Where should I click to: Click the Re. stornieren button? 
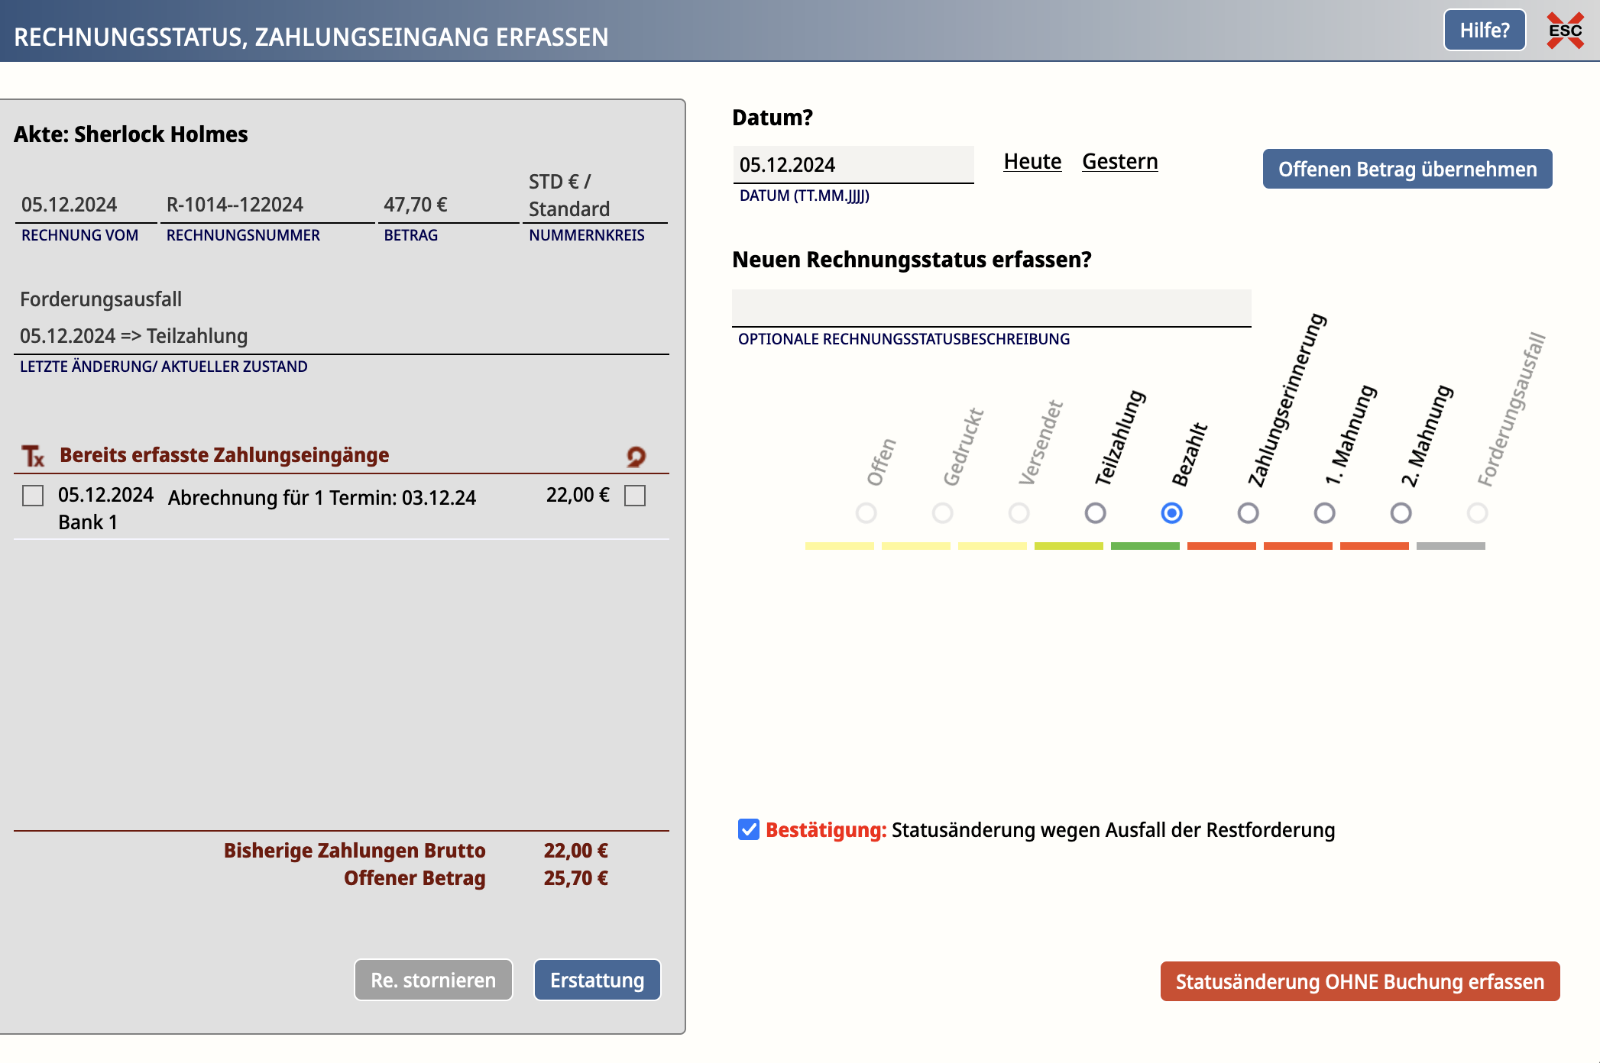click(433, 980)
